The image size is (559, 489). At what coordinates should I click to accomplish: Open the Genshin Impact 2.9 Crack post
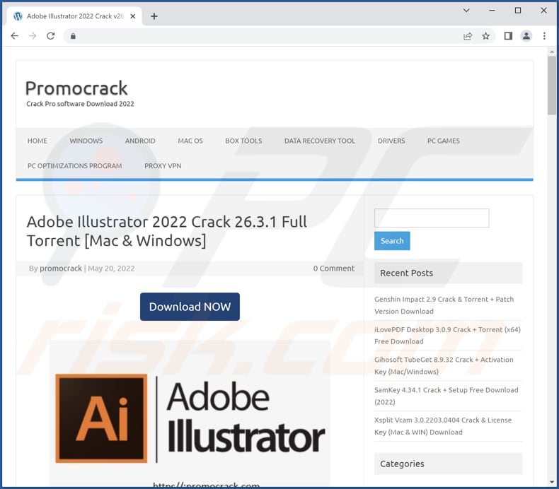[444, 305]
